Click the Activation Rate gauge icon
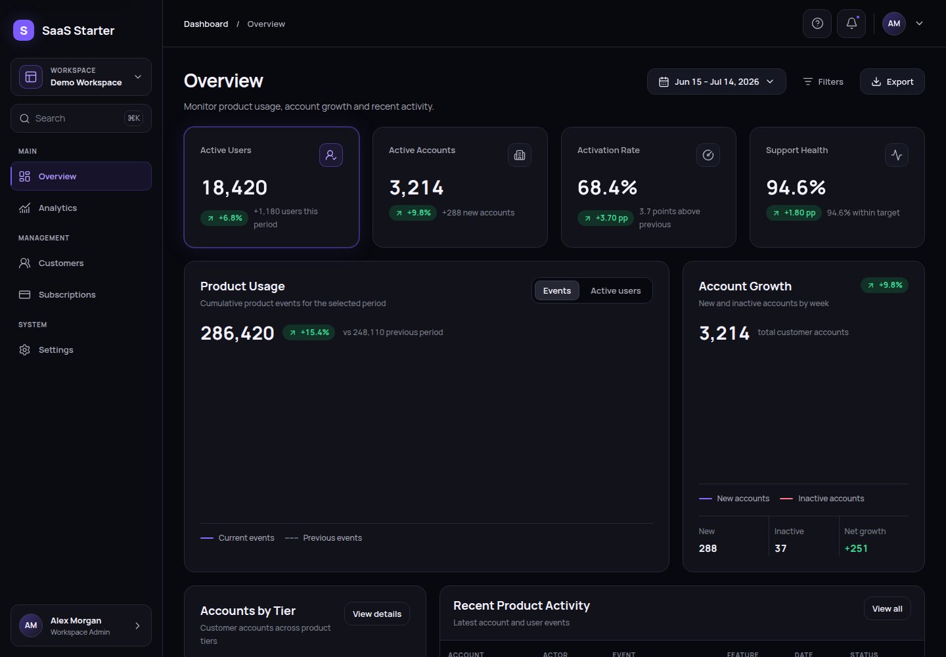 tap(708, 155)
